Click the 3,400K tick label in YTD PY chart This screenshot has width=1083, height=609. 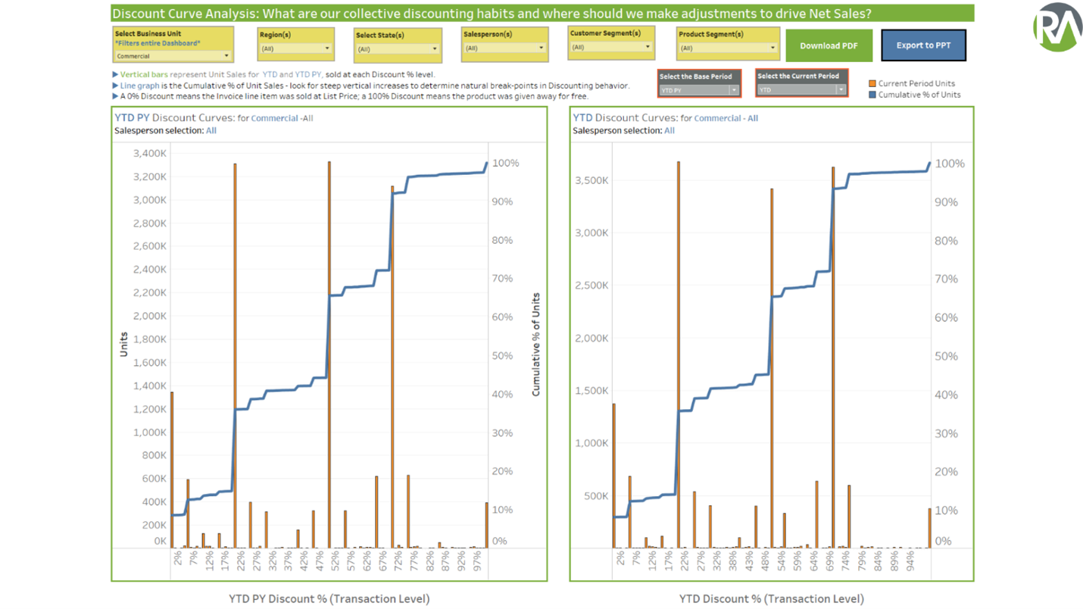[x=148, y=154]
